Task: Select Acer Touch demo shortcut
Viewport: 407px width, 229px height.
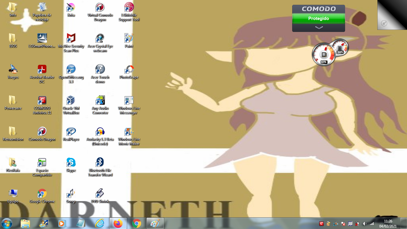Action: point(100,74)
